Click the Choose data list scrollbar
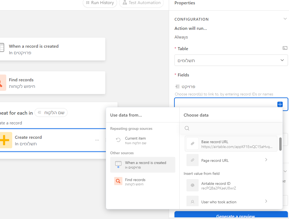Image resolution: width=289 pixels, height=219 pixels. tap(280, 144)
